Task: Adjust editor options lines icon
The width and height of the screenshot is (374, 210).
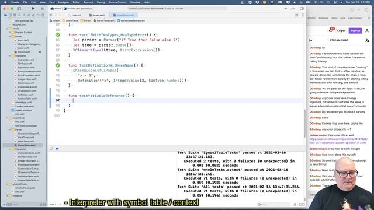Action: (296, 15)
